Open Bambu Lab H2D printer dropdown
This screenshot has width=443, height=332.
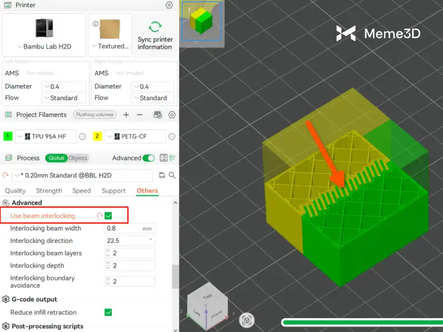[44, 46]
